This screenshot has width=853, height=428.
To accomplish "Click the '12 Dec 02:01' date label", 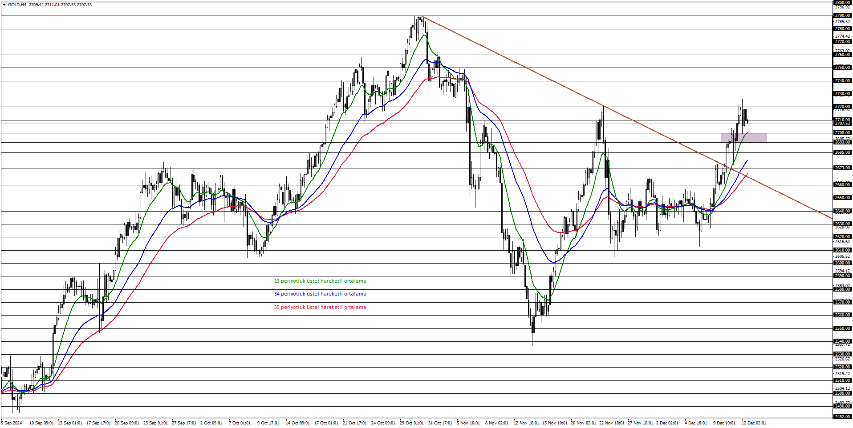I will coord(754,423).
